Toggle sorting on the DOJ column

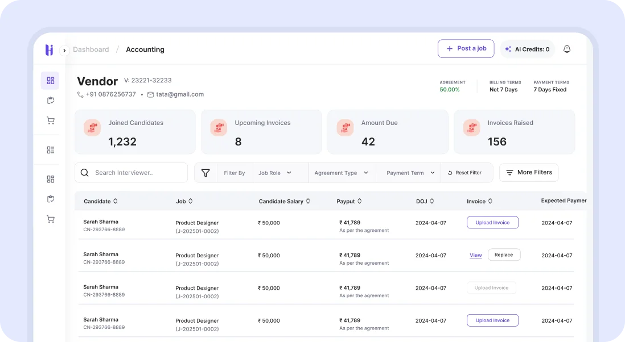coord(425,201)
